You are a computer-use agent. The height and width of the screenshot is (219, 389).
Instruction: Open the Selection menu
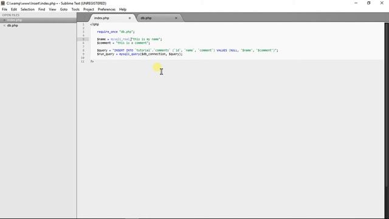[x=27, y=10]
